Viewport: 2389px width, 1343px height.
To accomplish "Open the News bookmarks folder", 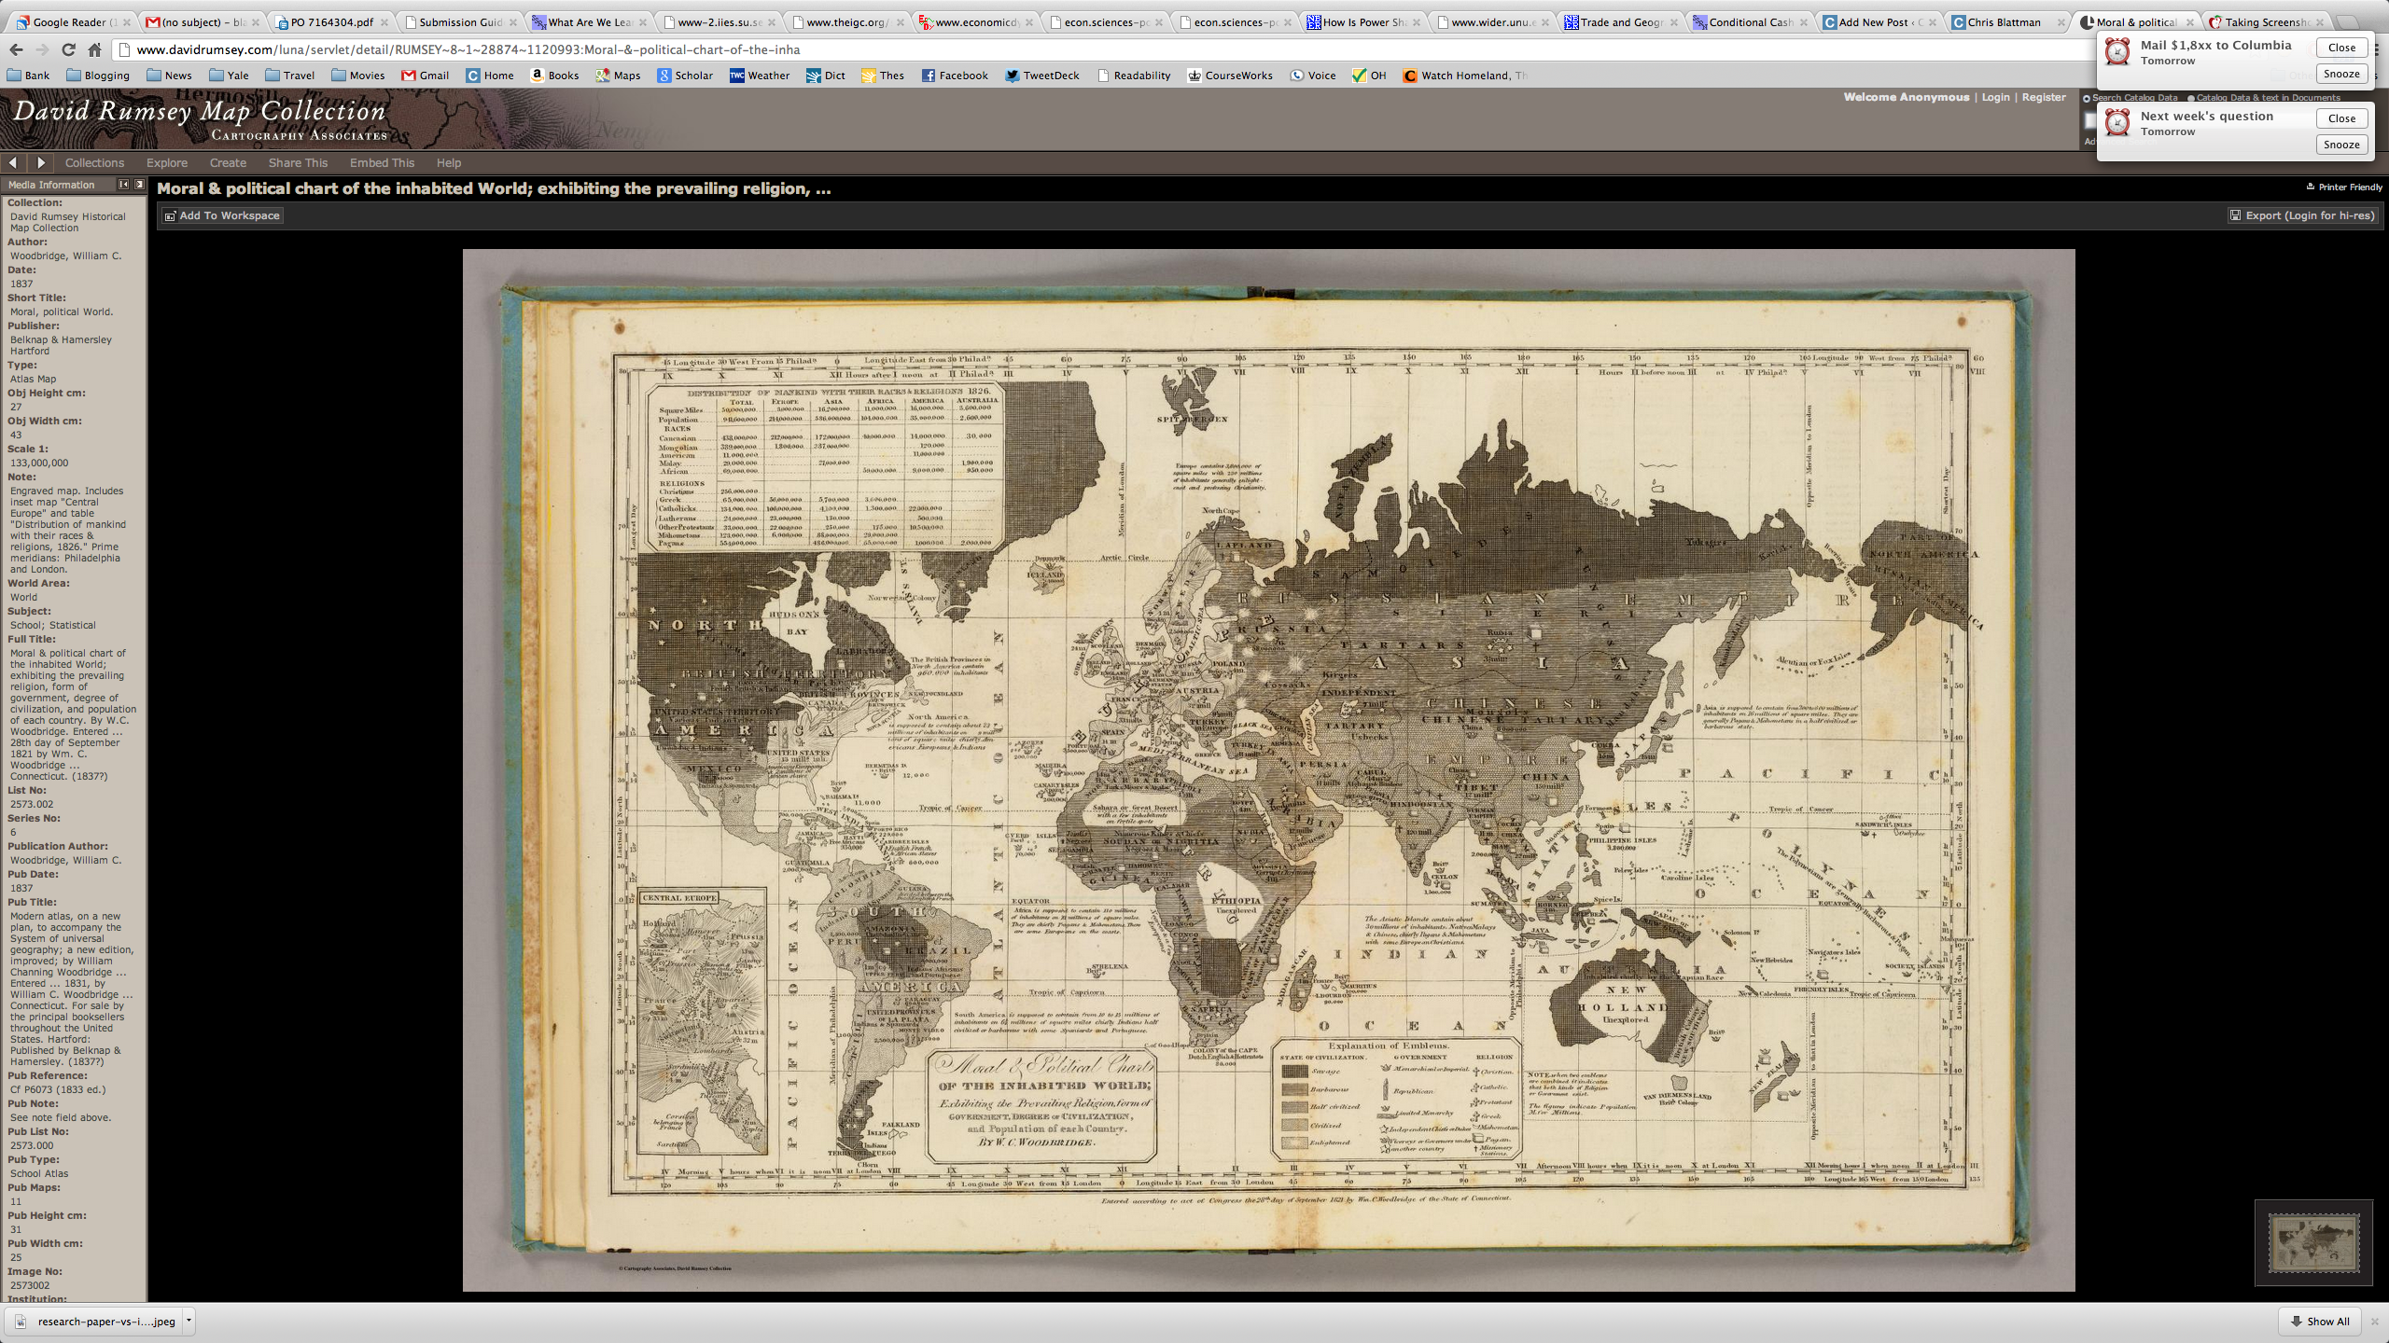I will (x=169, y=76).
